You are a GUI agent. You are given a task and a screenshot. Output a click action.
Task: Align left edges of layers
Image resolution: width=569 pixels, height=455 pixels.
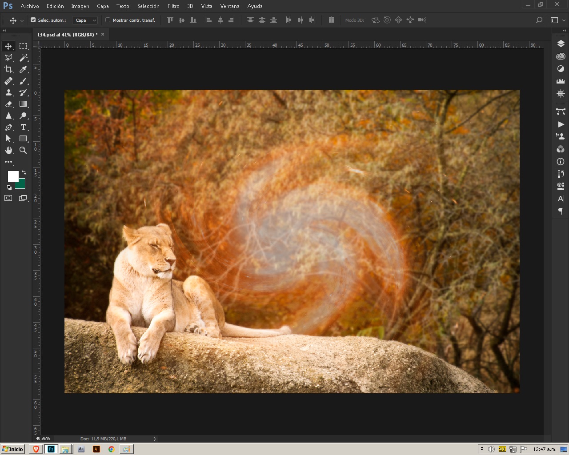coord(208,20)
